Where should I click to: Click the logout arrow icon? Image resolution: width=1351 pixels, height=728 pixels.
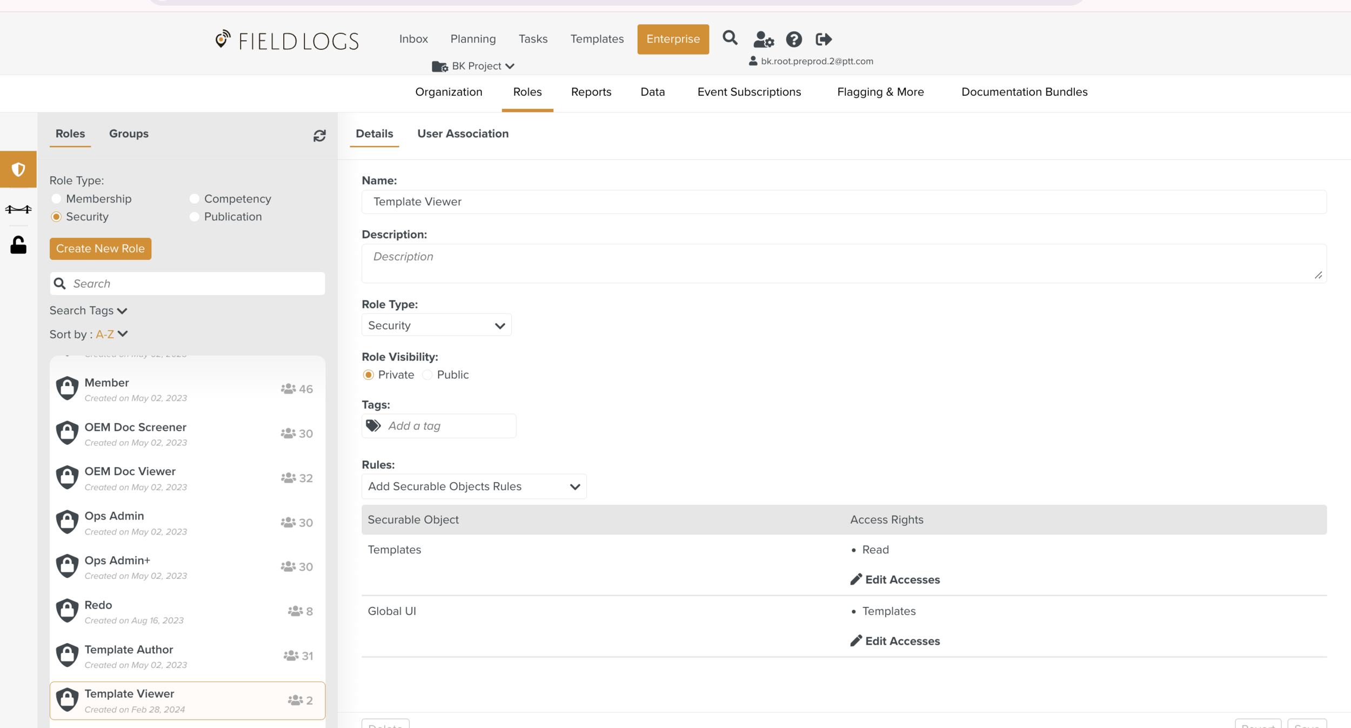coord(823,39)
